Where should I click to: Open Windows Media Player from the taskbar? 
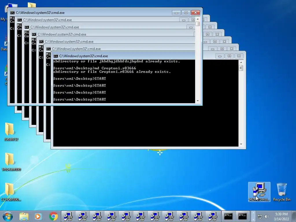tap(38, 216)
